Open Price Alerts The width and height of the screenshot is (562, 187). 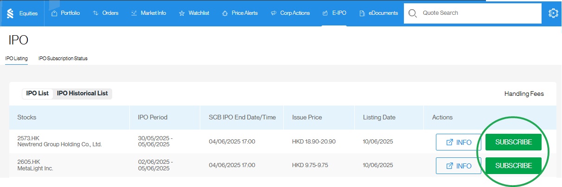(240, 13)
